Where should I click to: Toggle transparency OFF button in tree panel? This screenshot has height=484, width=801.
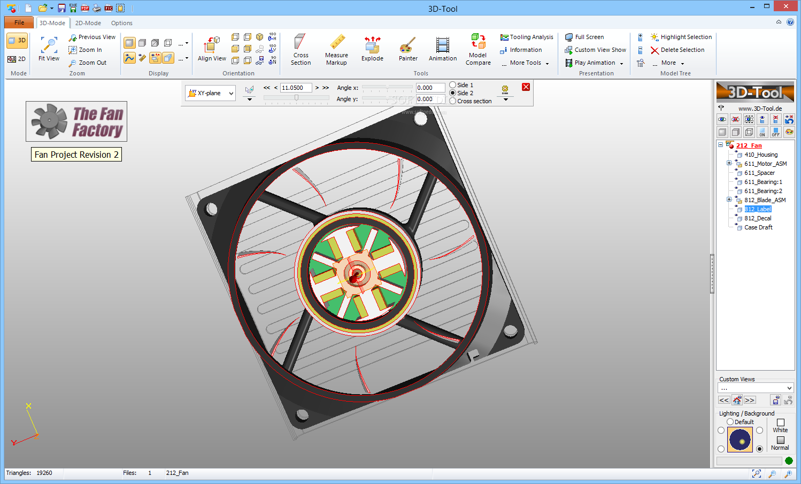pos(776,132)
